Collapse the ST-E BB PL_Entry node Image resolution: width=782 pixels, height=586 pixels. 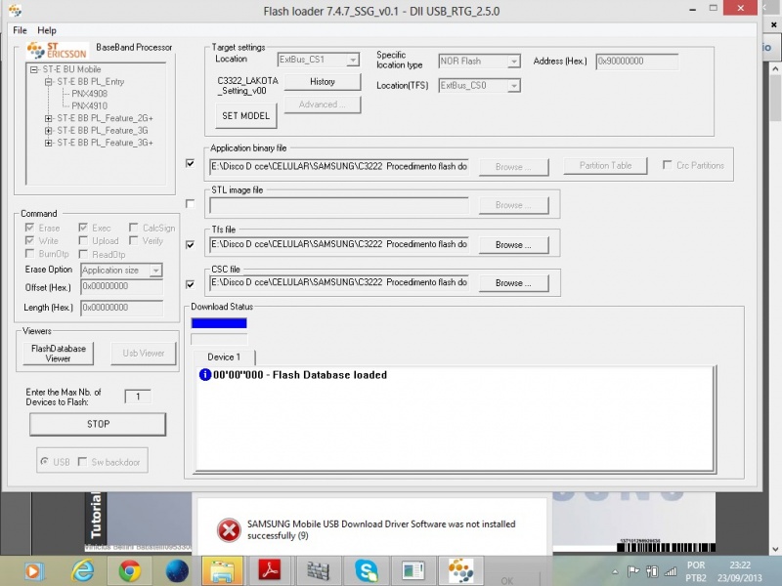pos(48,82)
